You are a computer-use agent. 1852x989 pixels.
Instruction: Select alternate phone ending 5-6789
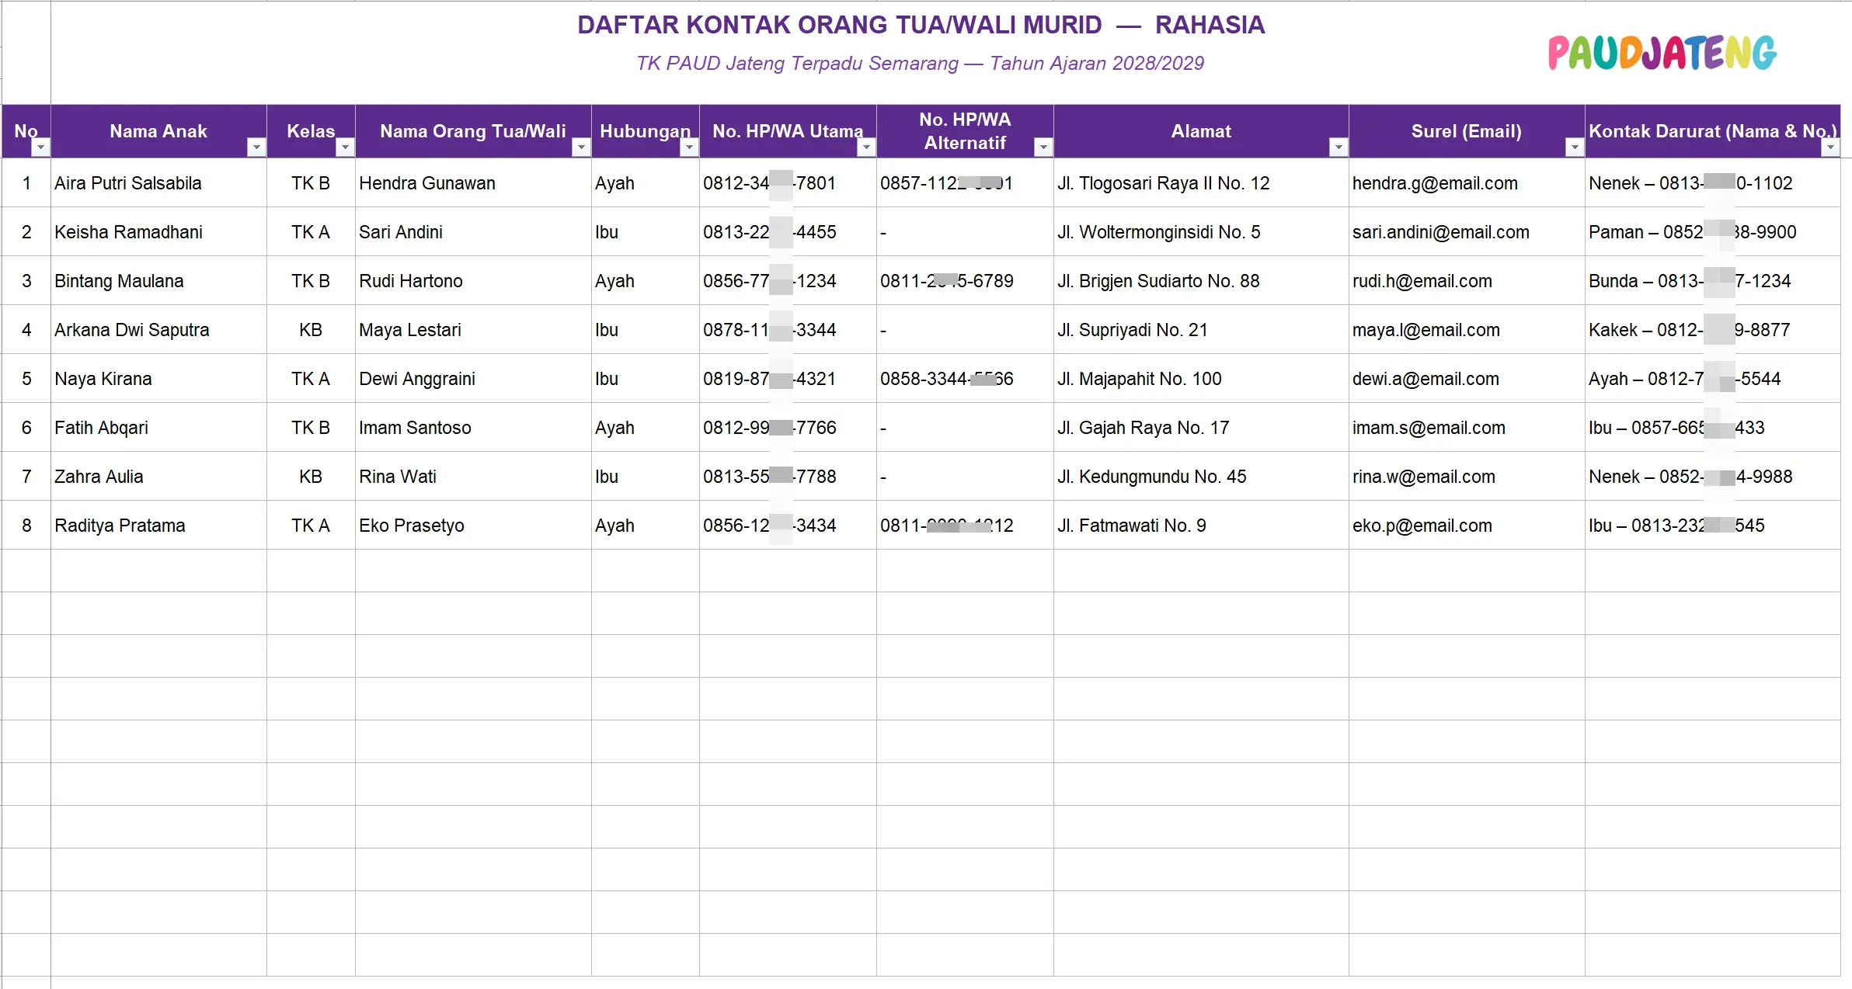[x=965, y=281]
